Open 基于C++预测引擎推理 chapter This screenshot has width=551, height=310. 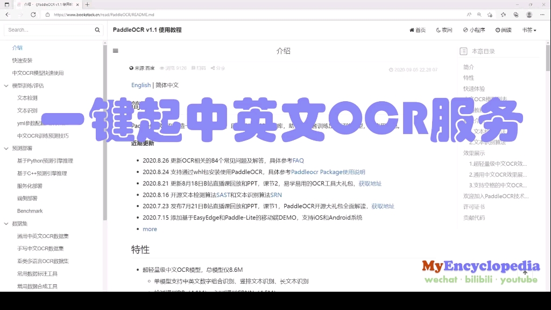click(x=42, y=173)
